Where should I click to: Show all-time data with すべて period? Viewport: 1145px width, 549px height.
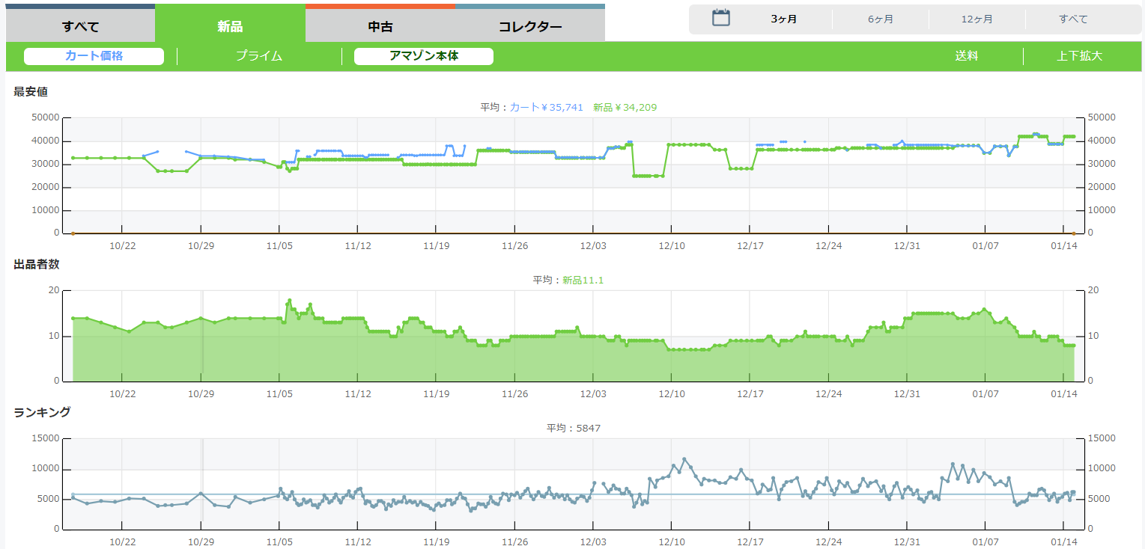(1073, 19)
